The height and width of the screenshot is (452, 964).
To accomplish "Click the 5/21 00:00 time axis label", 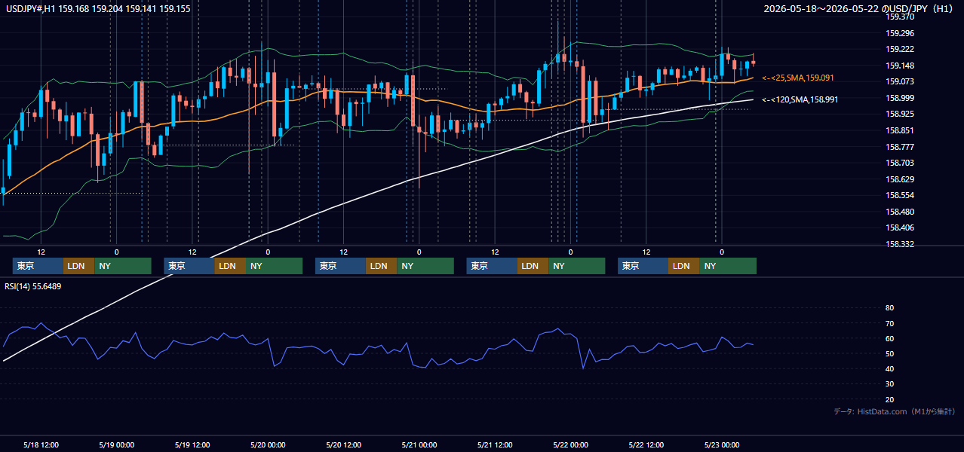I will [x=419, y=444].
